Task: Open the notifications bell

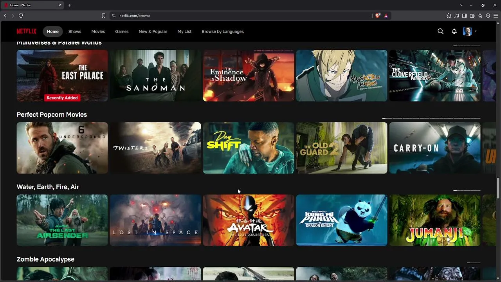Action: coord(454,31)
